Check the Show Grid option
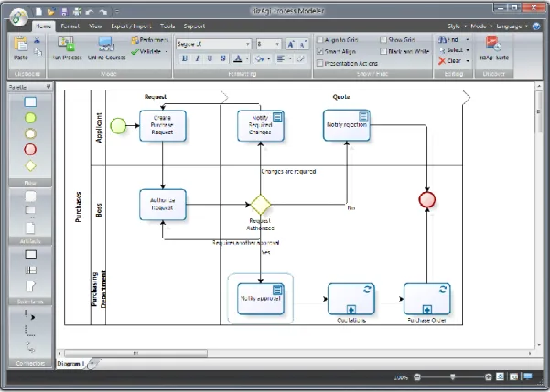This screenshot has height=392, width=550. [383, 39]
